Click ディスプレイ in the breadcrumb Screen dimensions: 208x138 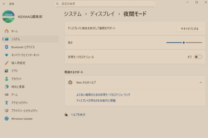coord(102,14)
